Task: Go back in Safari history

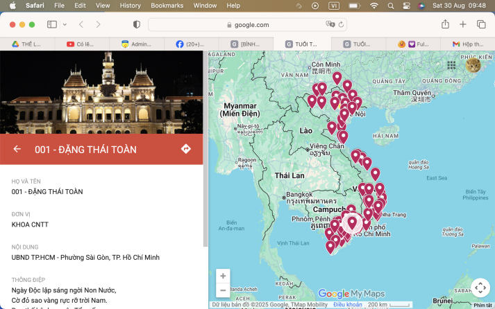Action: pos(81,24)
